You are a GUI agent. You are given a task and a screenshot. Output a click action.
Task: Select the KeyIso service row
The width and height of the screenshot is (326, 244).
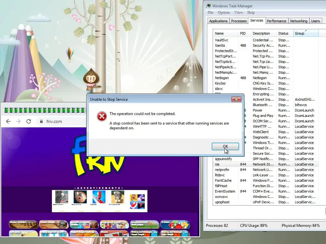266,83
